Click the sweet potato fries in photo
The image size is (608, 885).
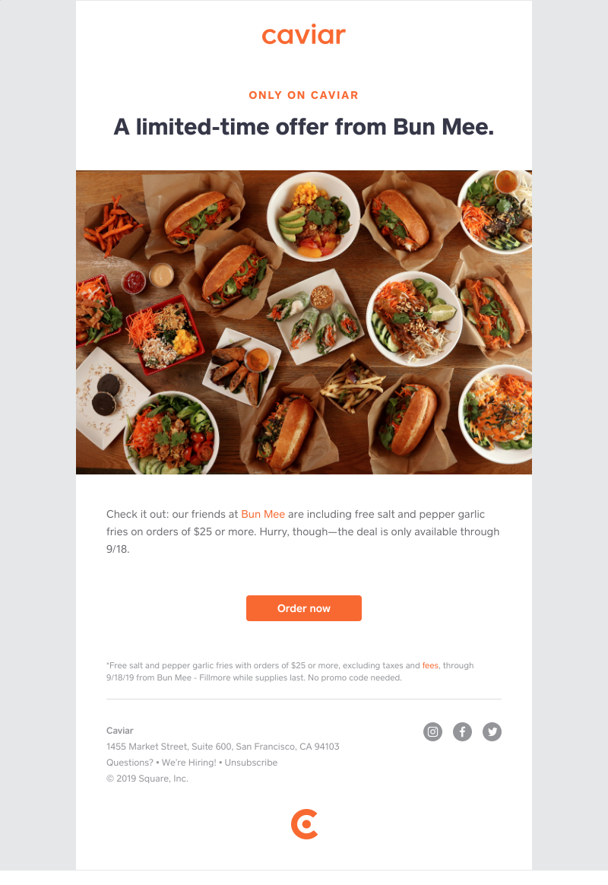click(111, 227)
